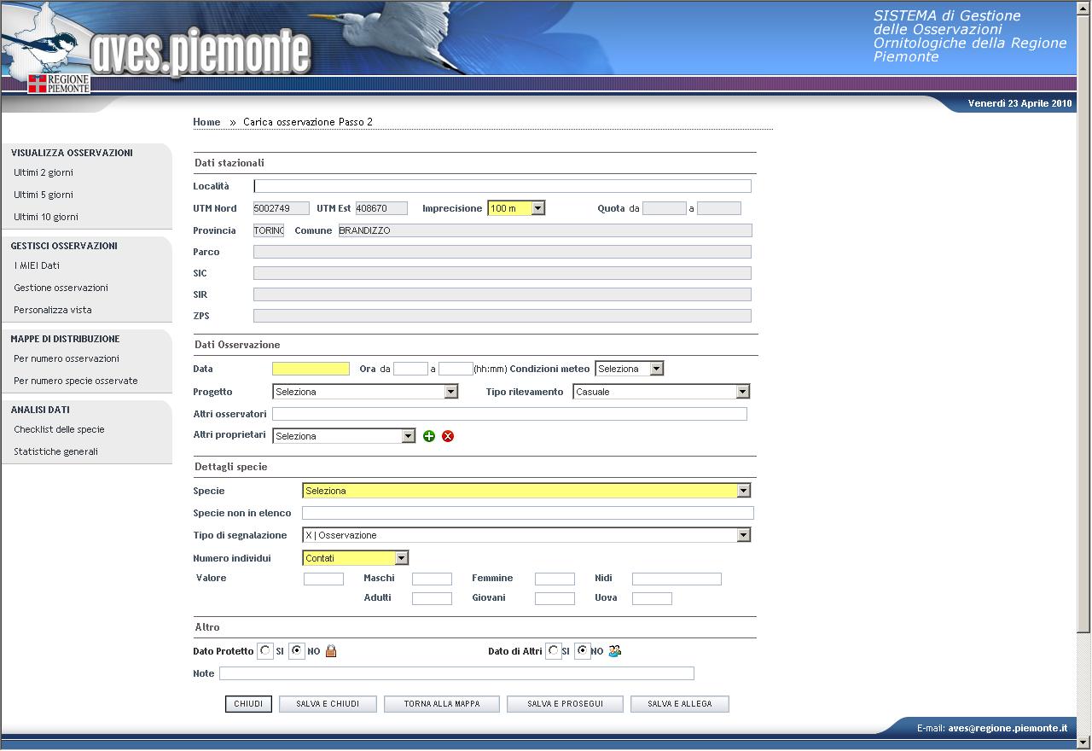This screenshot has width=1092, height=751.
Task: Click the Ora da time field
Action: coord(410,369)
